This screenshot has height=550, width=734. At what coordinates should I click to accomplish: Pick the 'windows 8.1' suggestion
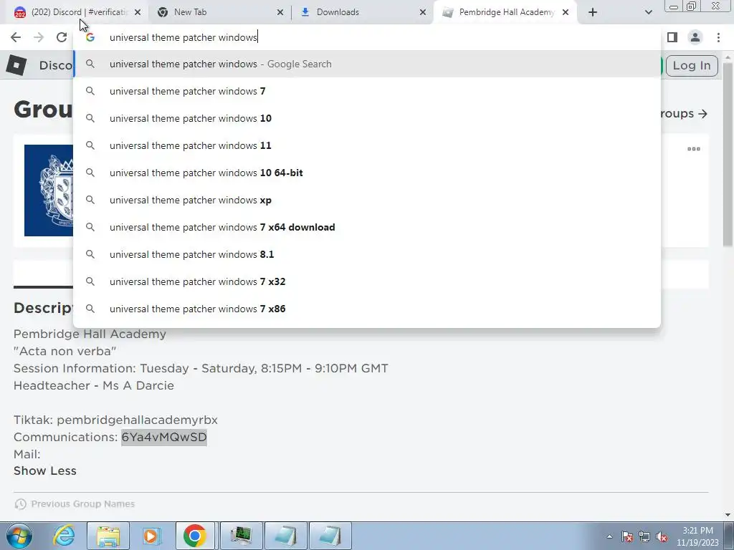[x=368, y=254]
